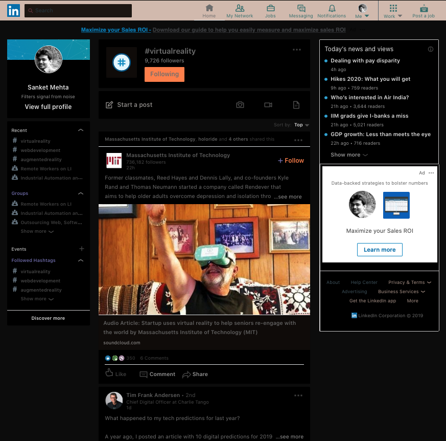Click the LinkedIn logo
The image size is (446, 441).
click(13, 10)
